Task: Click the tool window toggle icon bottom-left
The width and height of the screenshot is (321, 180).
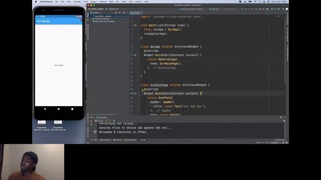Action: point(88,142)
